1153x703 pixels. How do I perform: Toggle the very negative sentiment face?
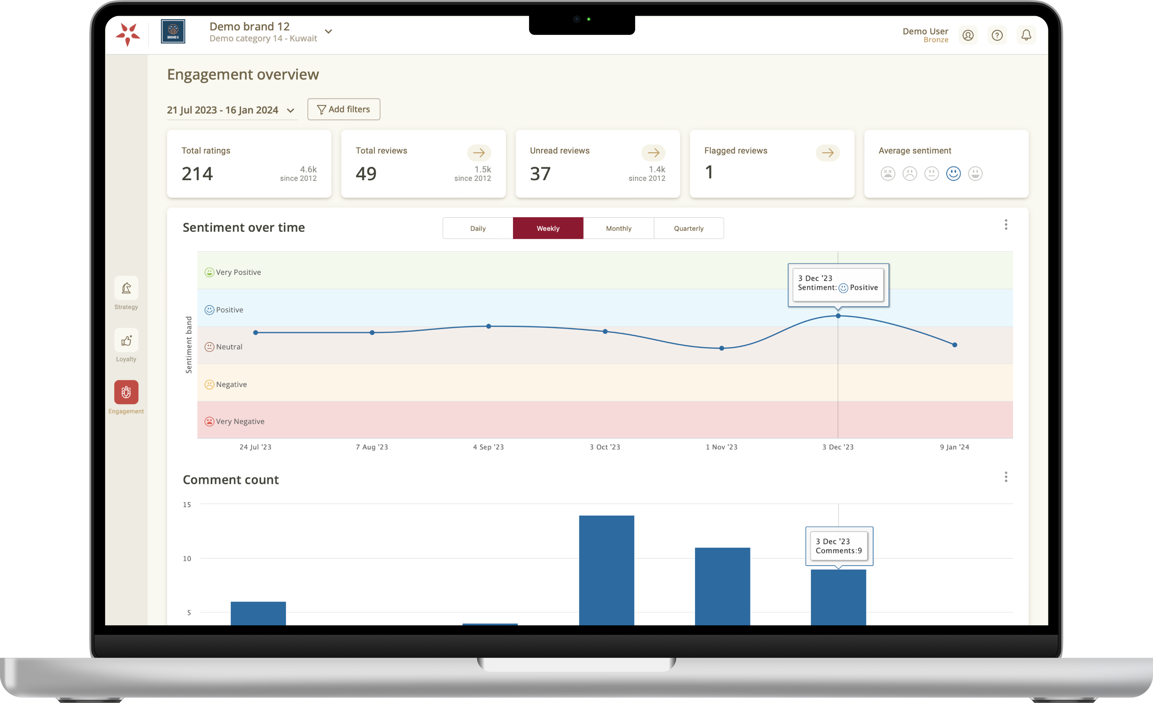click(887, 174)
